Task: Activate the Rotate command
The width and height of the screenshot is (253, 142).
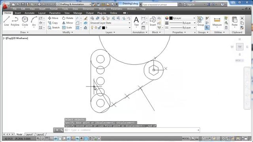Action: click(68, 18)
